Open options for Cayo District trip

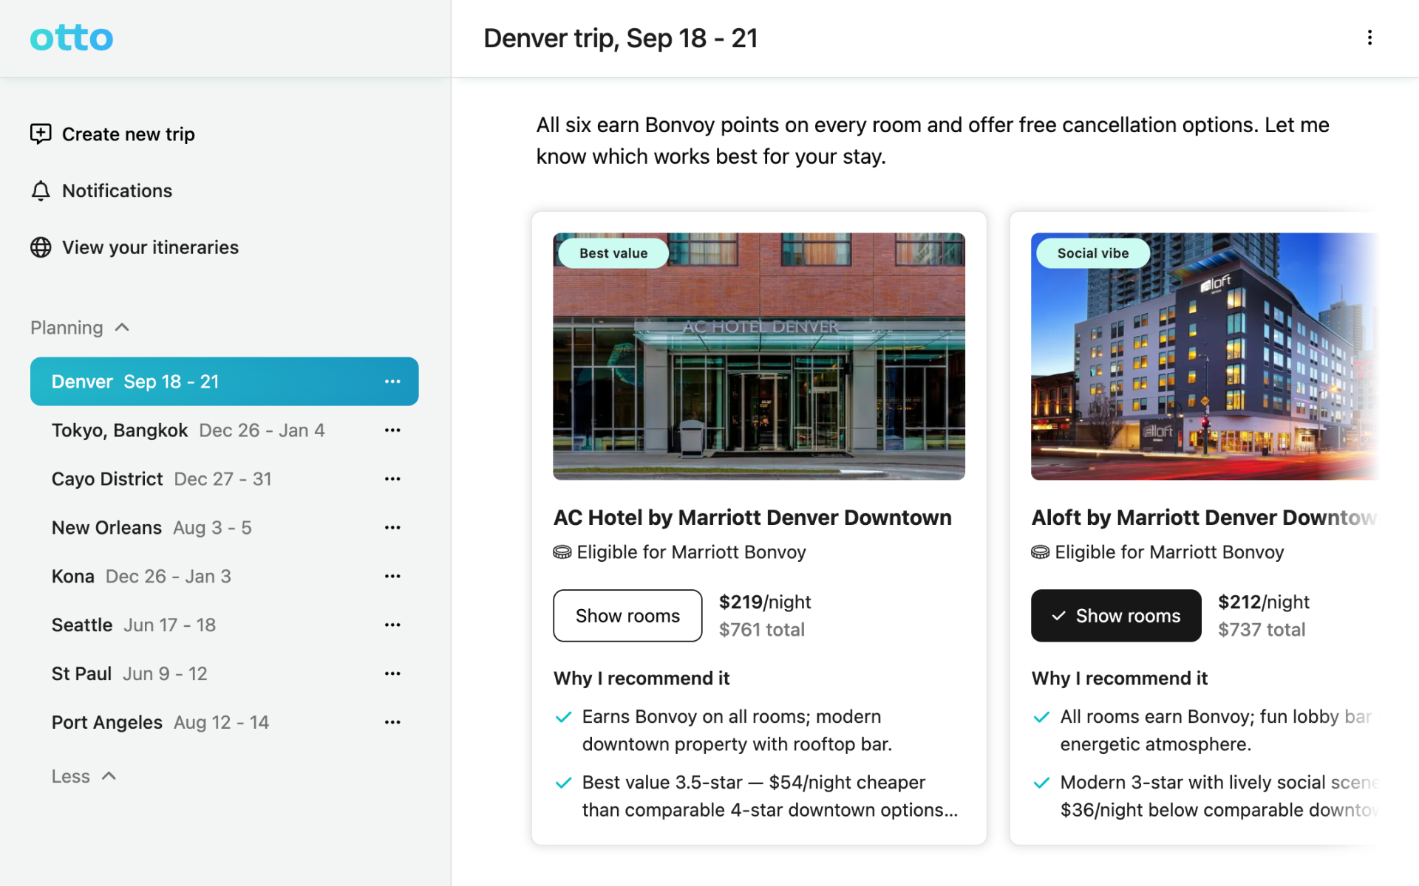click(x=392, y=479)
